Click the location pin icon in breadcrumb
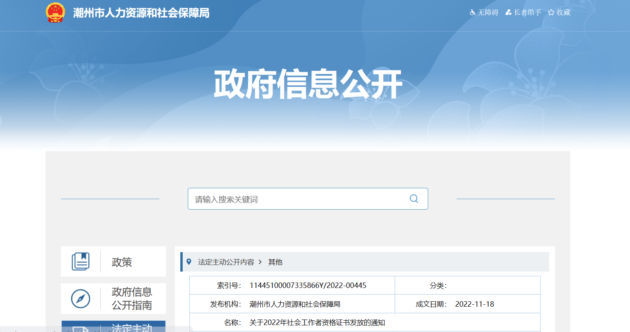The width and height of the screenshot is (630, 332). point(189,262)
